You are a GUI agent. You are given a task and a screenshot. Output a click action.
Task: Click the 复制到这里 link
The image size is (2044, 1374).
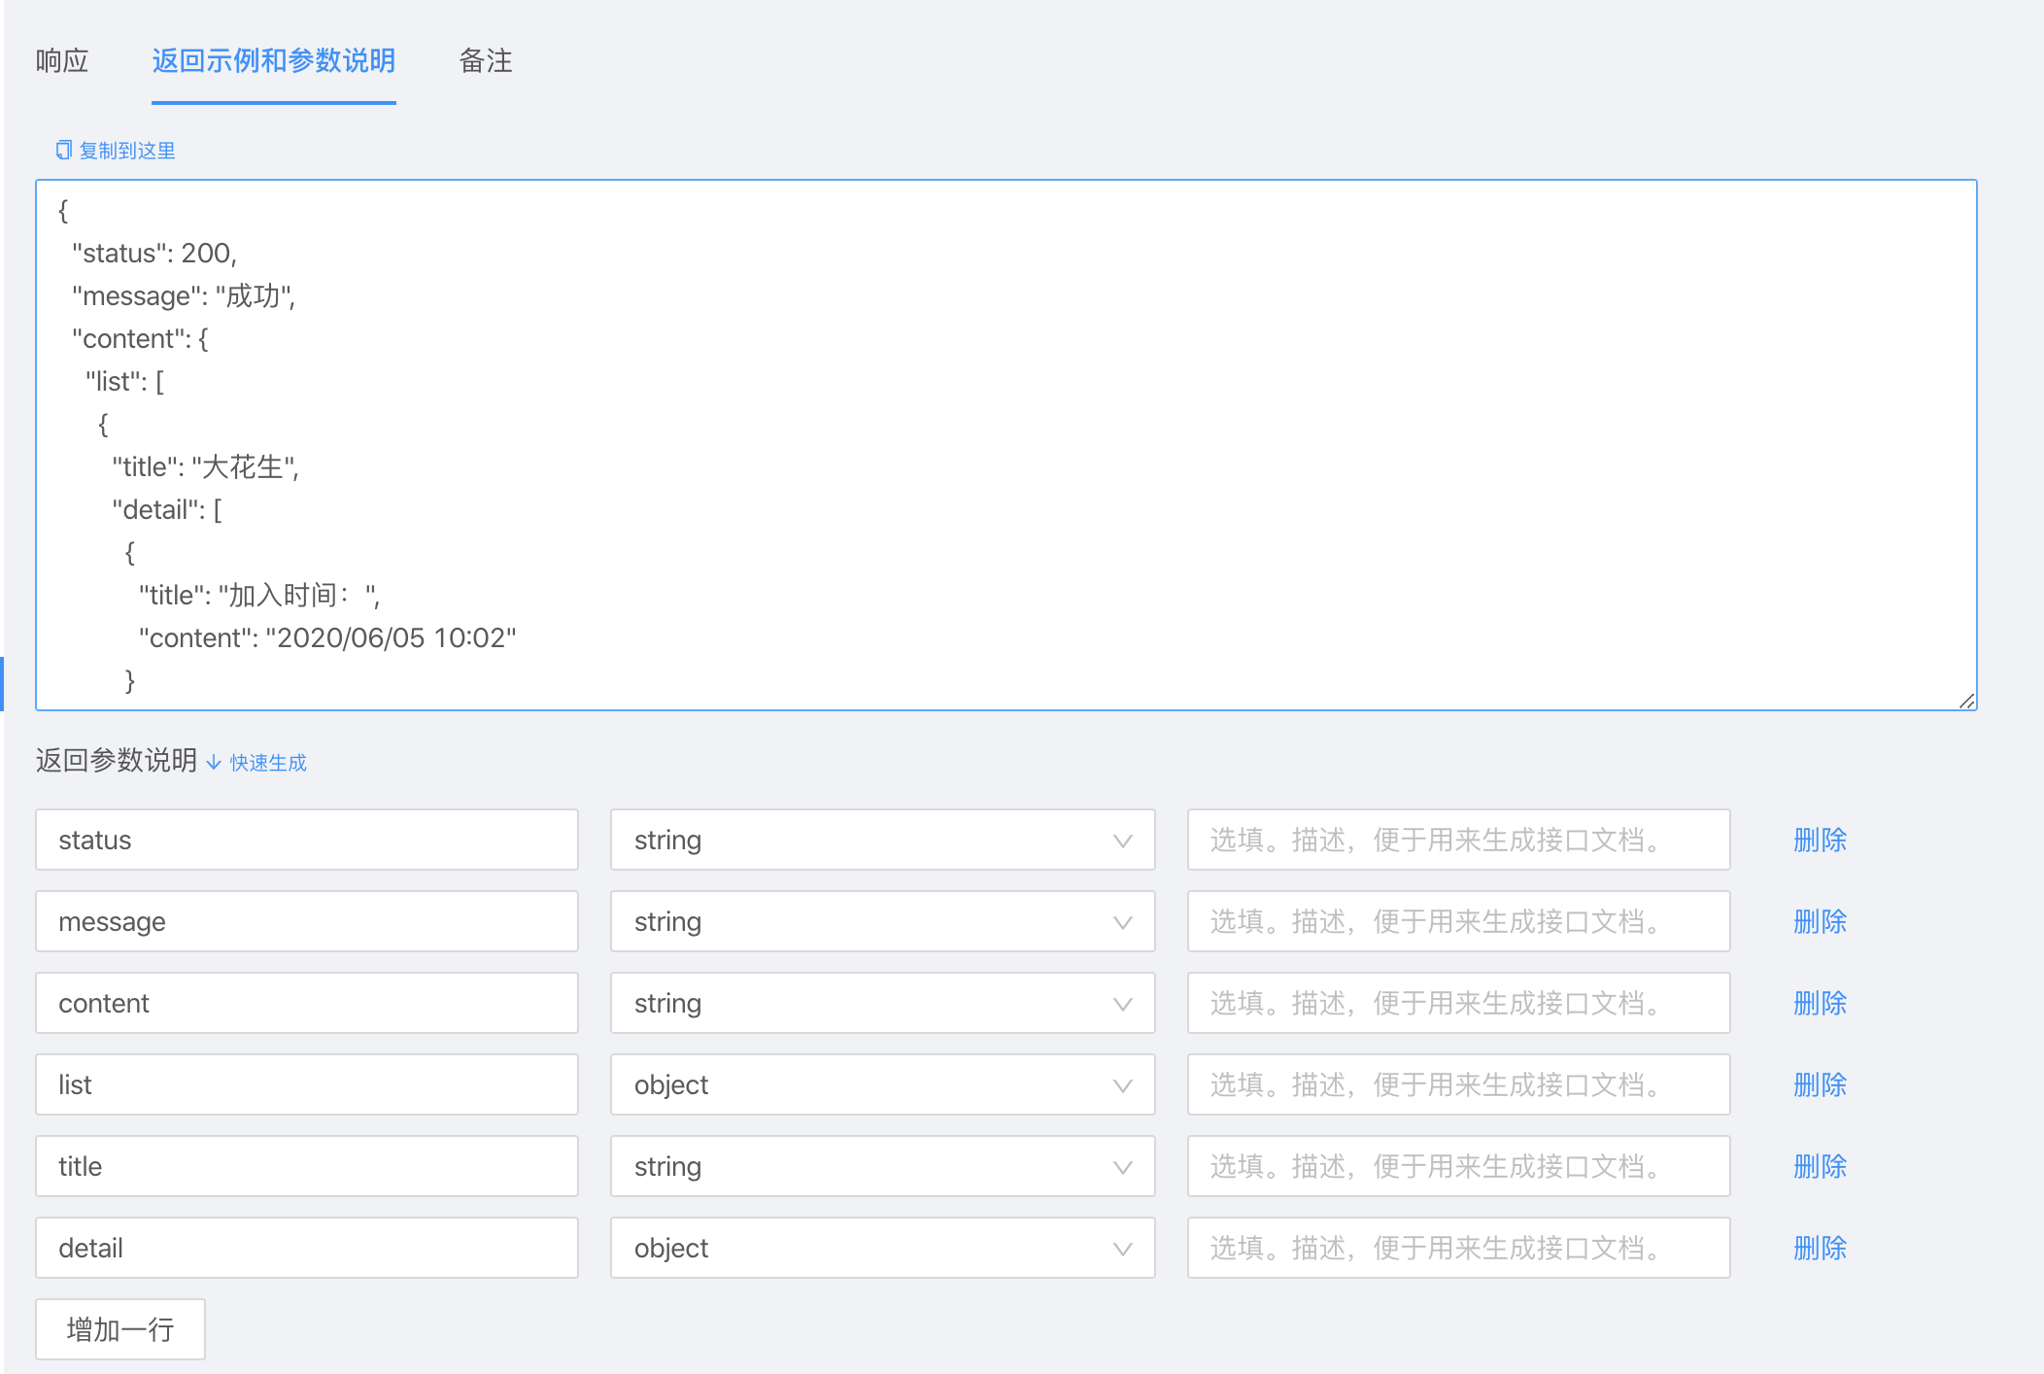pyautogui.click(x=127, y=150)
